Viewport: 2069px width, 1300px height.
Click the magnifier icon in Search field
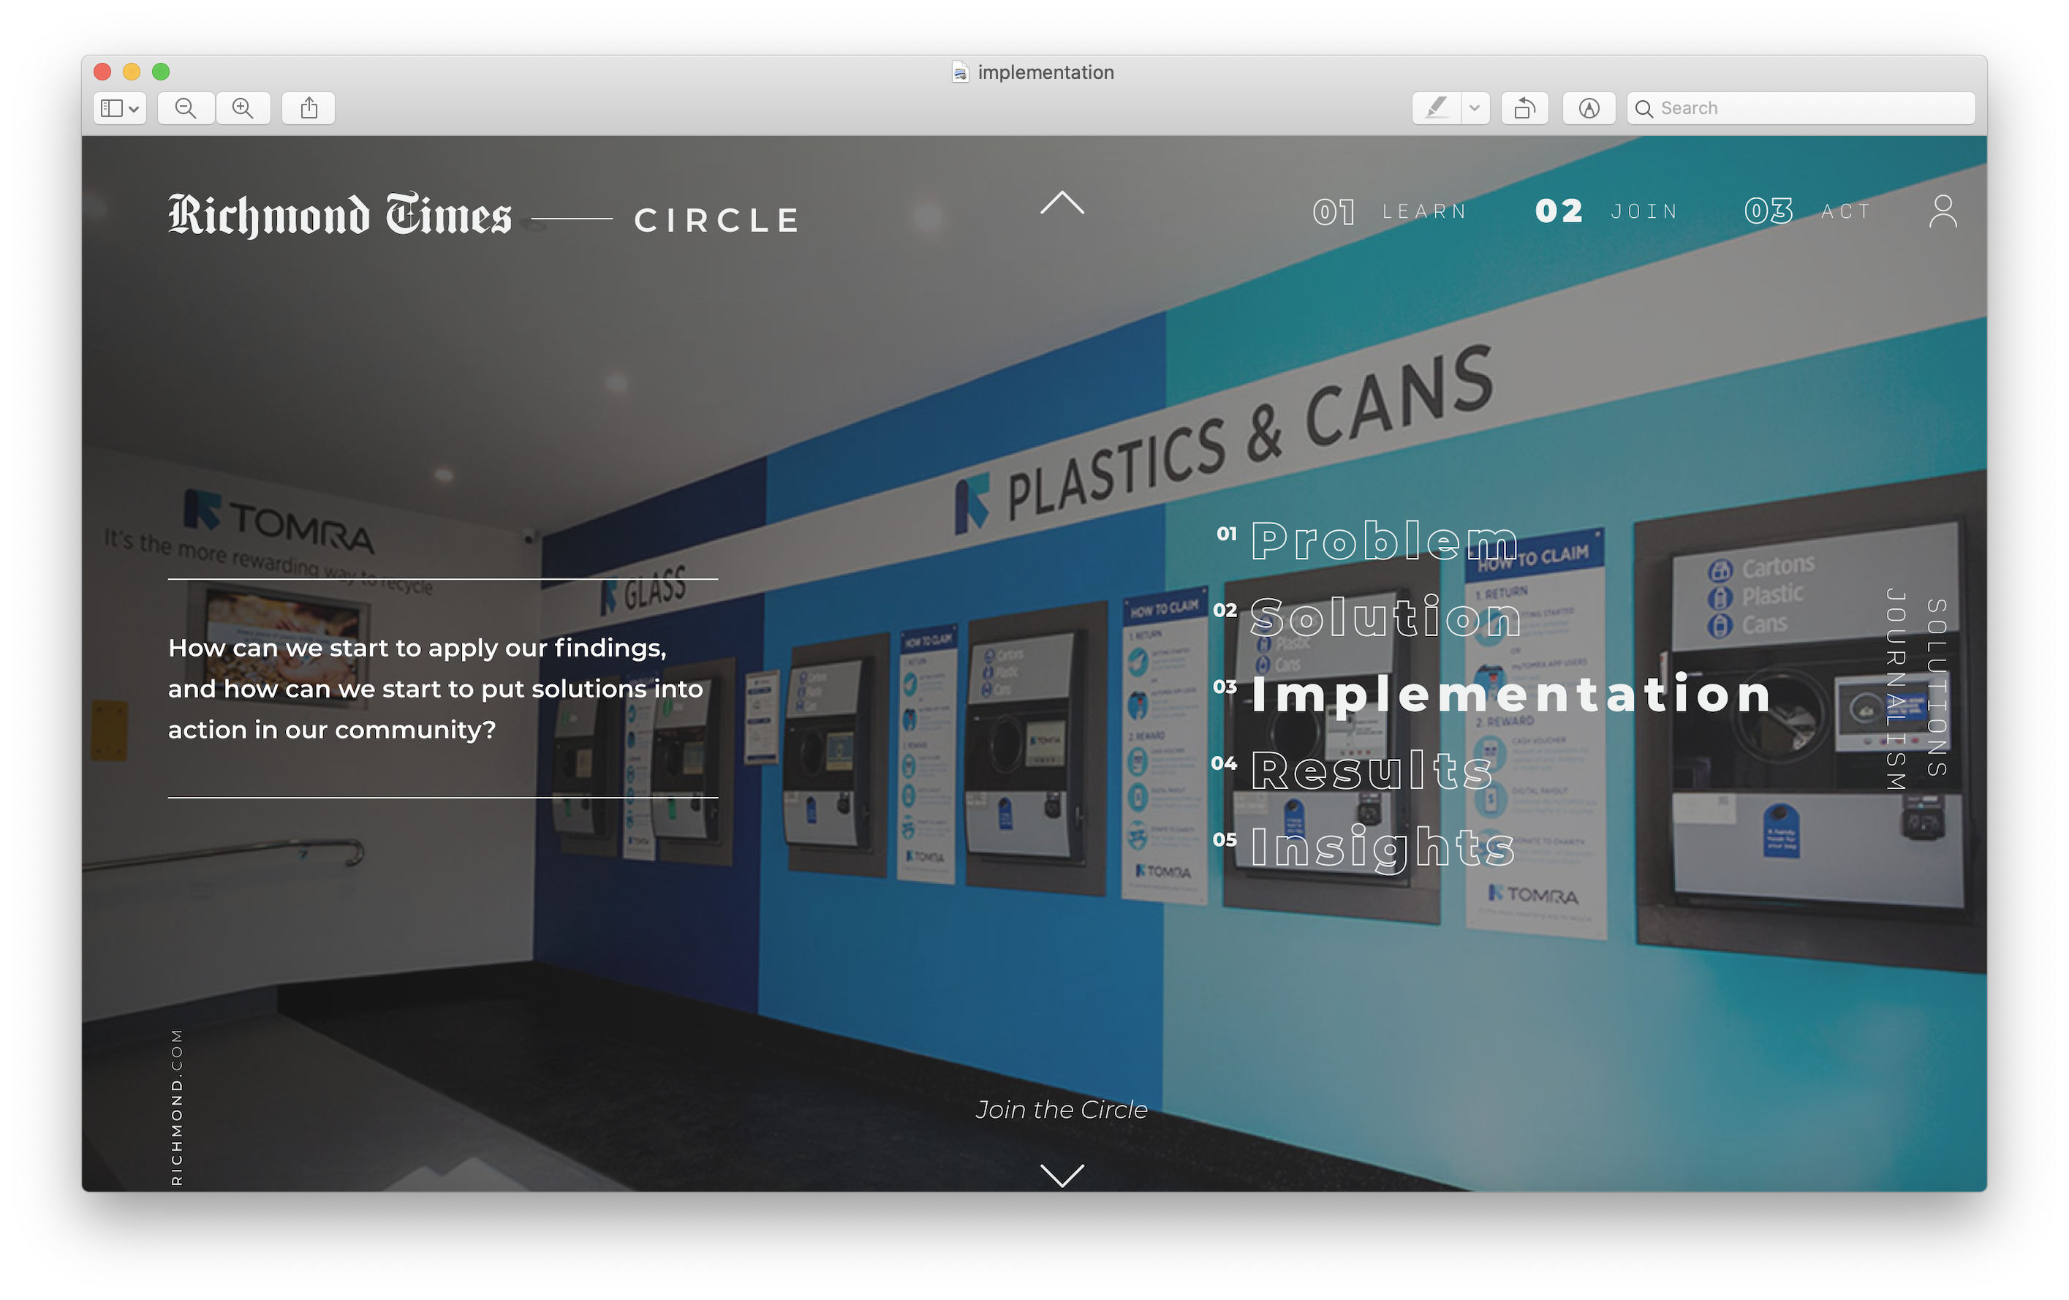(1644, 108)
